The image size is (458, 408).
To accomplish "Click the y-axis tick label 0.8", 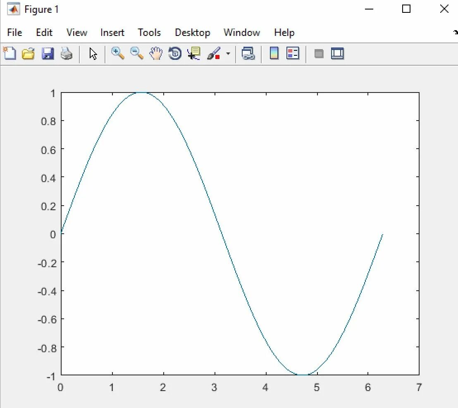I will 48,121.
